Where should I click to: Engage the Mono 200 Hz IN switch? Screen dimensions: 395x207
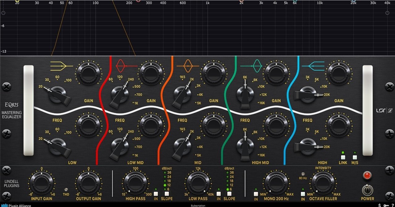[x=255, y=193]
